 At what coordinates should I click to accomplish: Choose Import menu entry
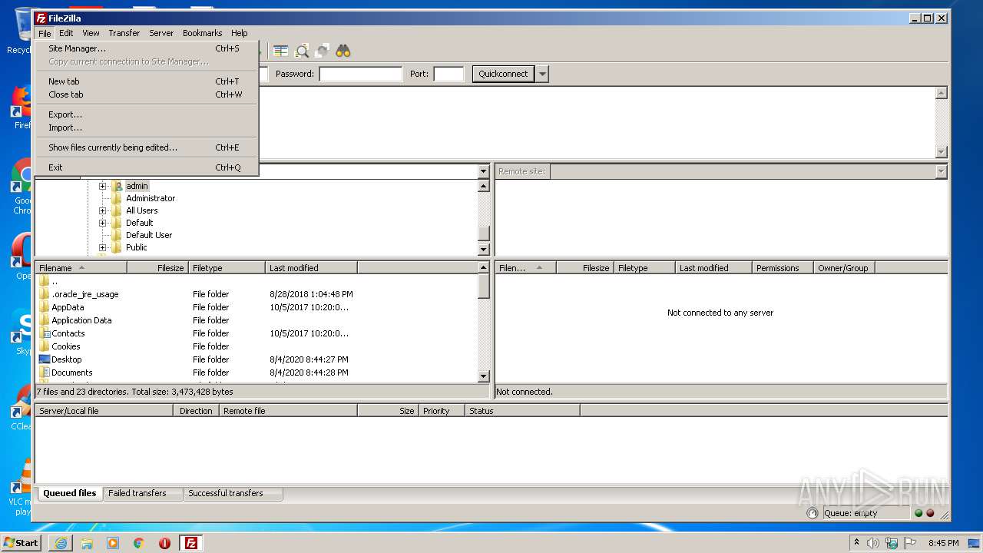tap(147, 127)
